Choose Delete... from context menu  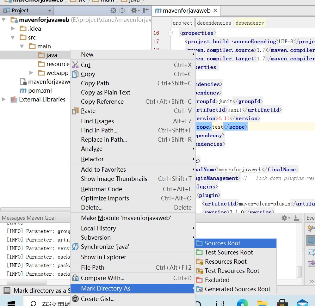[133, 207]
